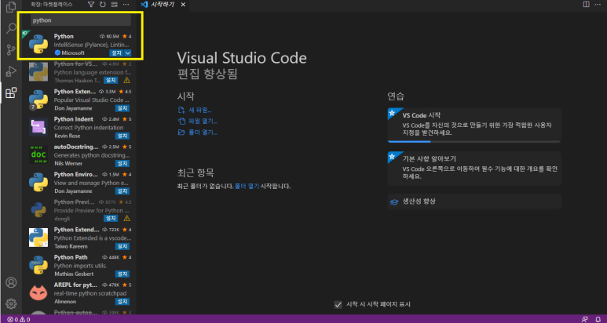Clear extension search results icon
Image resolution: width=607 pixels, height=323 pixels.
(114, 5)
